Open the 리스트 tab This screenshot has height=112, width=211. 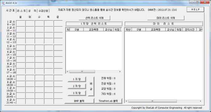coord(22,11)
